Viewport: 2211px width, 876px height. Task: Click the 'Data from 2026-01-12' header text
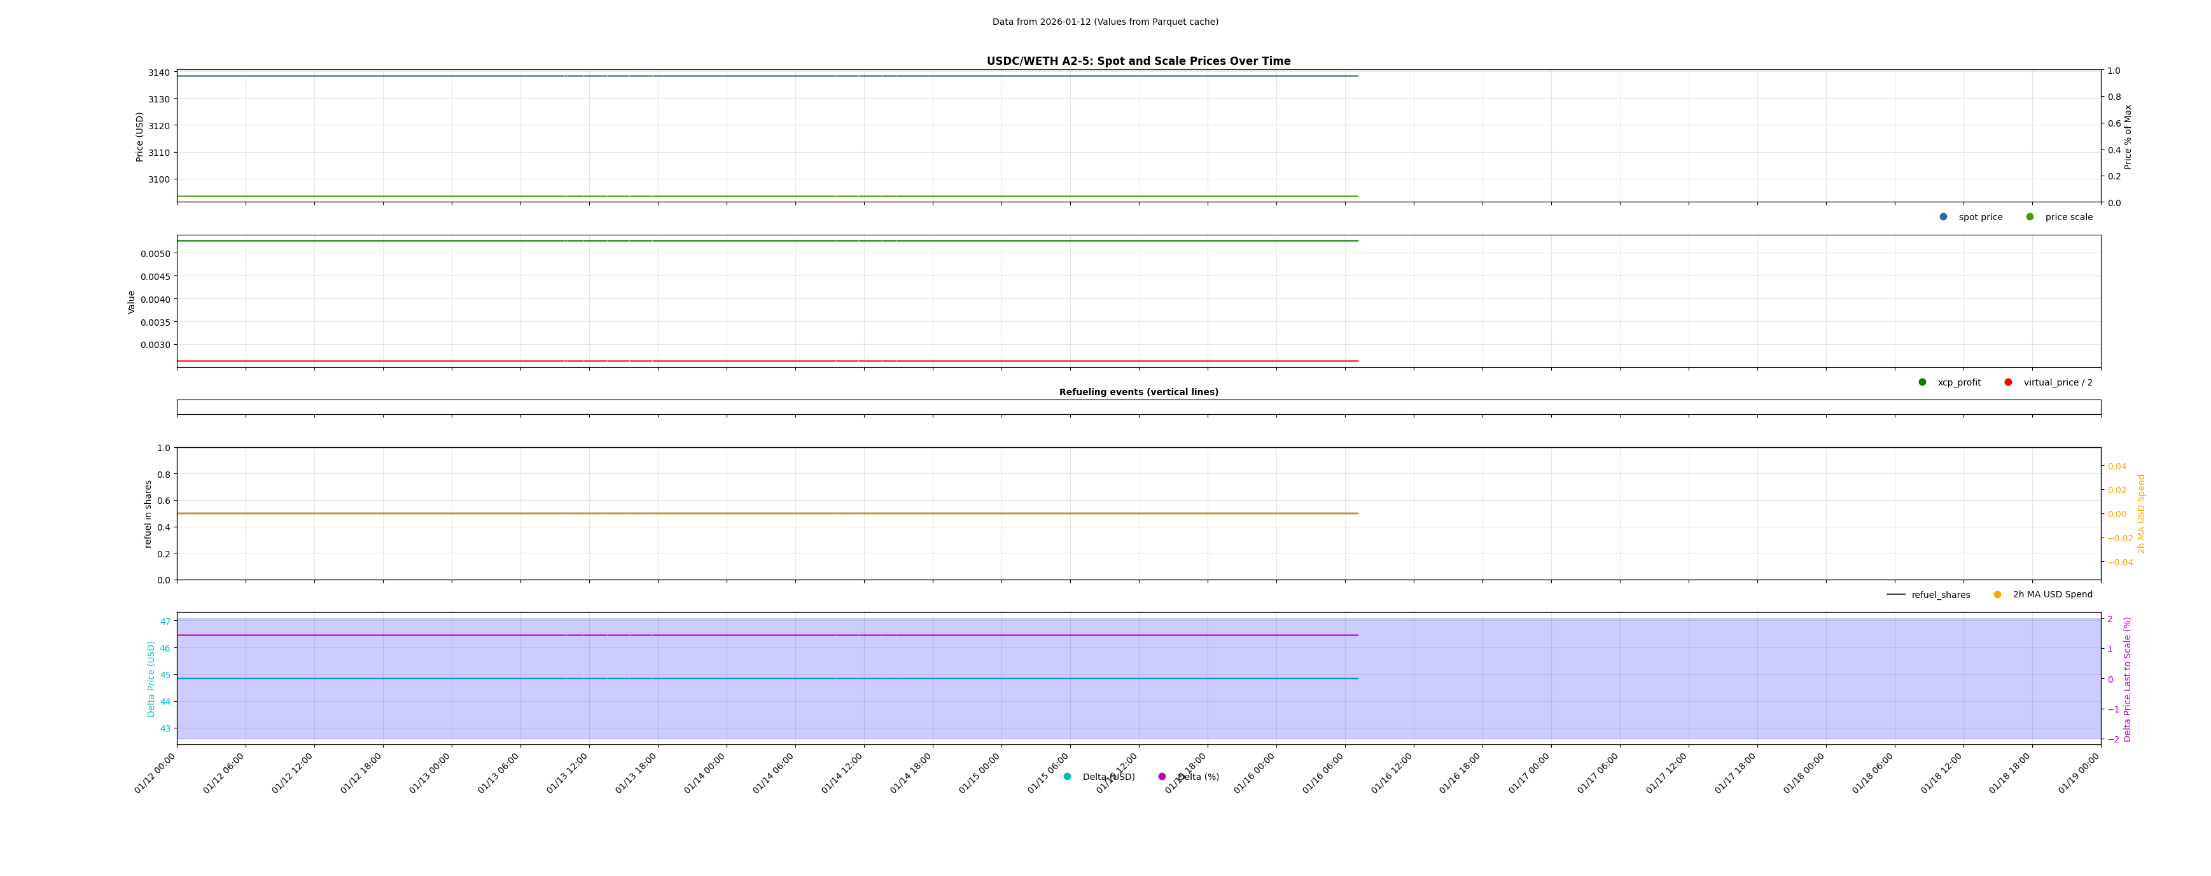pyautogui.click(x=1105, y=22)
